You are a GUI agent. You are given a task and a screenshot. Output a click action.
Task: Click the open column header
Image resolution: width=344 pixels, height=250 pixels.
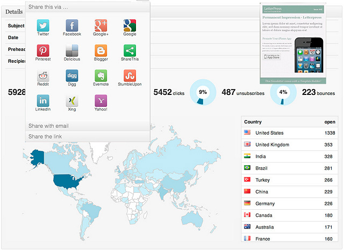tap(329, 122)
